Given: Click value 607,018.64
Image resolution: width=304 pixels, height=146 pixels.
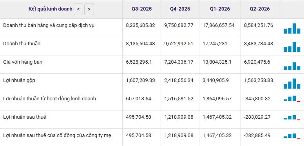Looking at the screenshot, I should 138,99.
